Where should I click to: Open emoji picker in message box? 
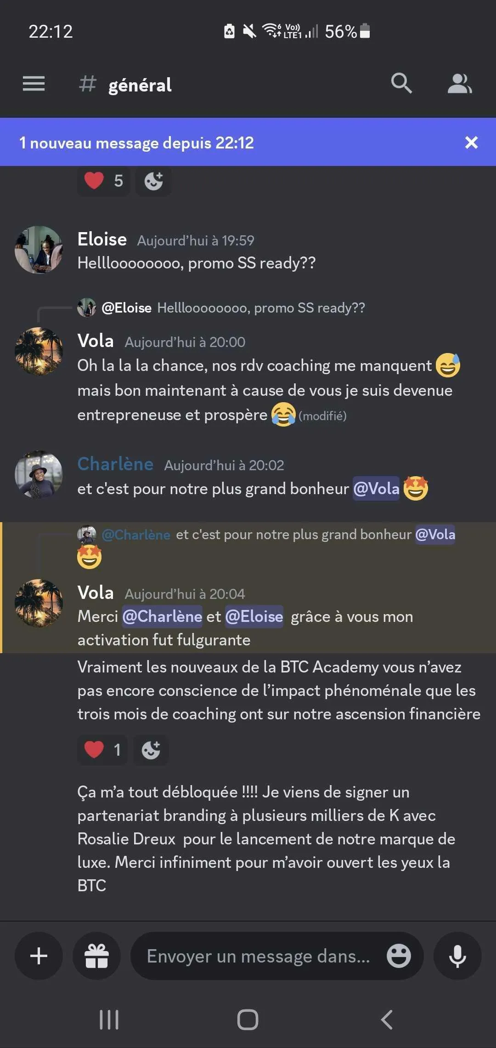[x=399, y=956]
